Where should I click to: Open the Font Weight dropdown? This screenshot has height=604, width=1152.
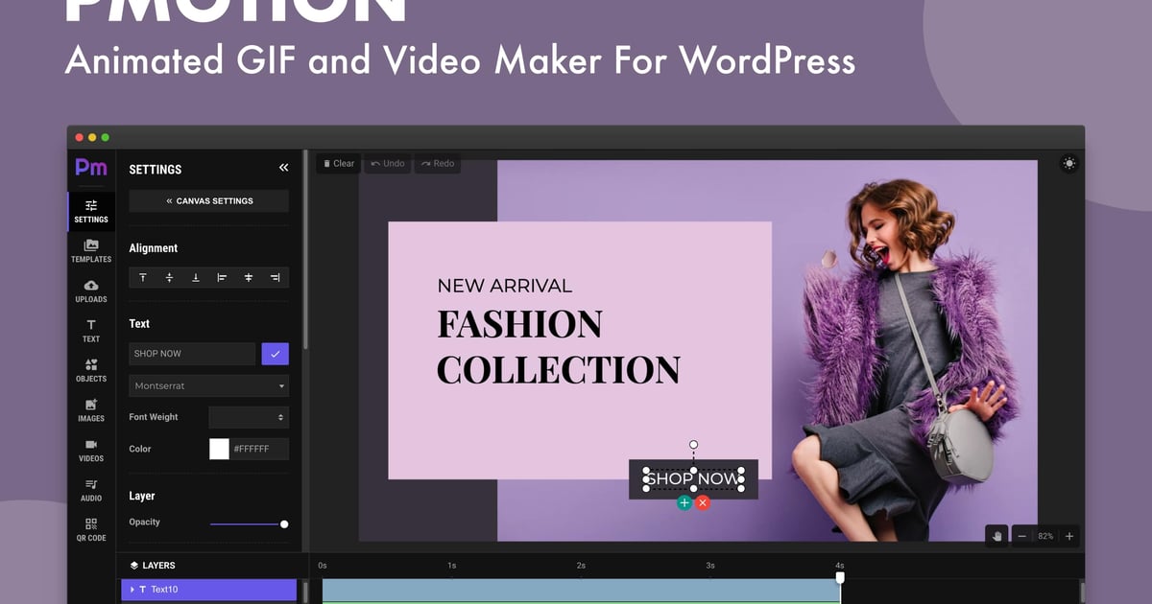[x=249, y=417]
